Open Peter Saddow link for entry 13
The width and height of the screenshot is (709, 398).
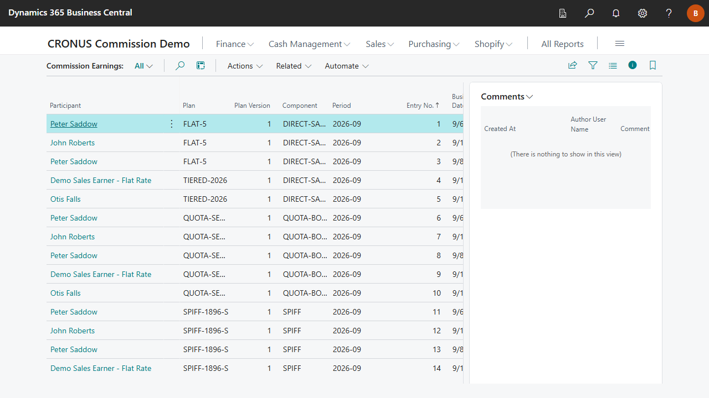pos(74,349)
